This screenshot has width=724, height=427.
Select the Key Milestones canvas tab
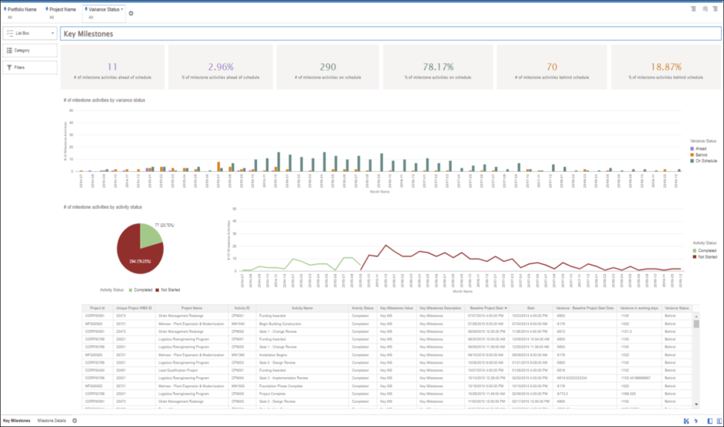tap(17, 421)
